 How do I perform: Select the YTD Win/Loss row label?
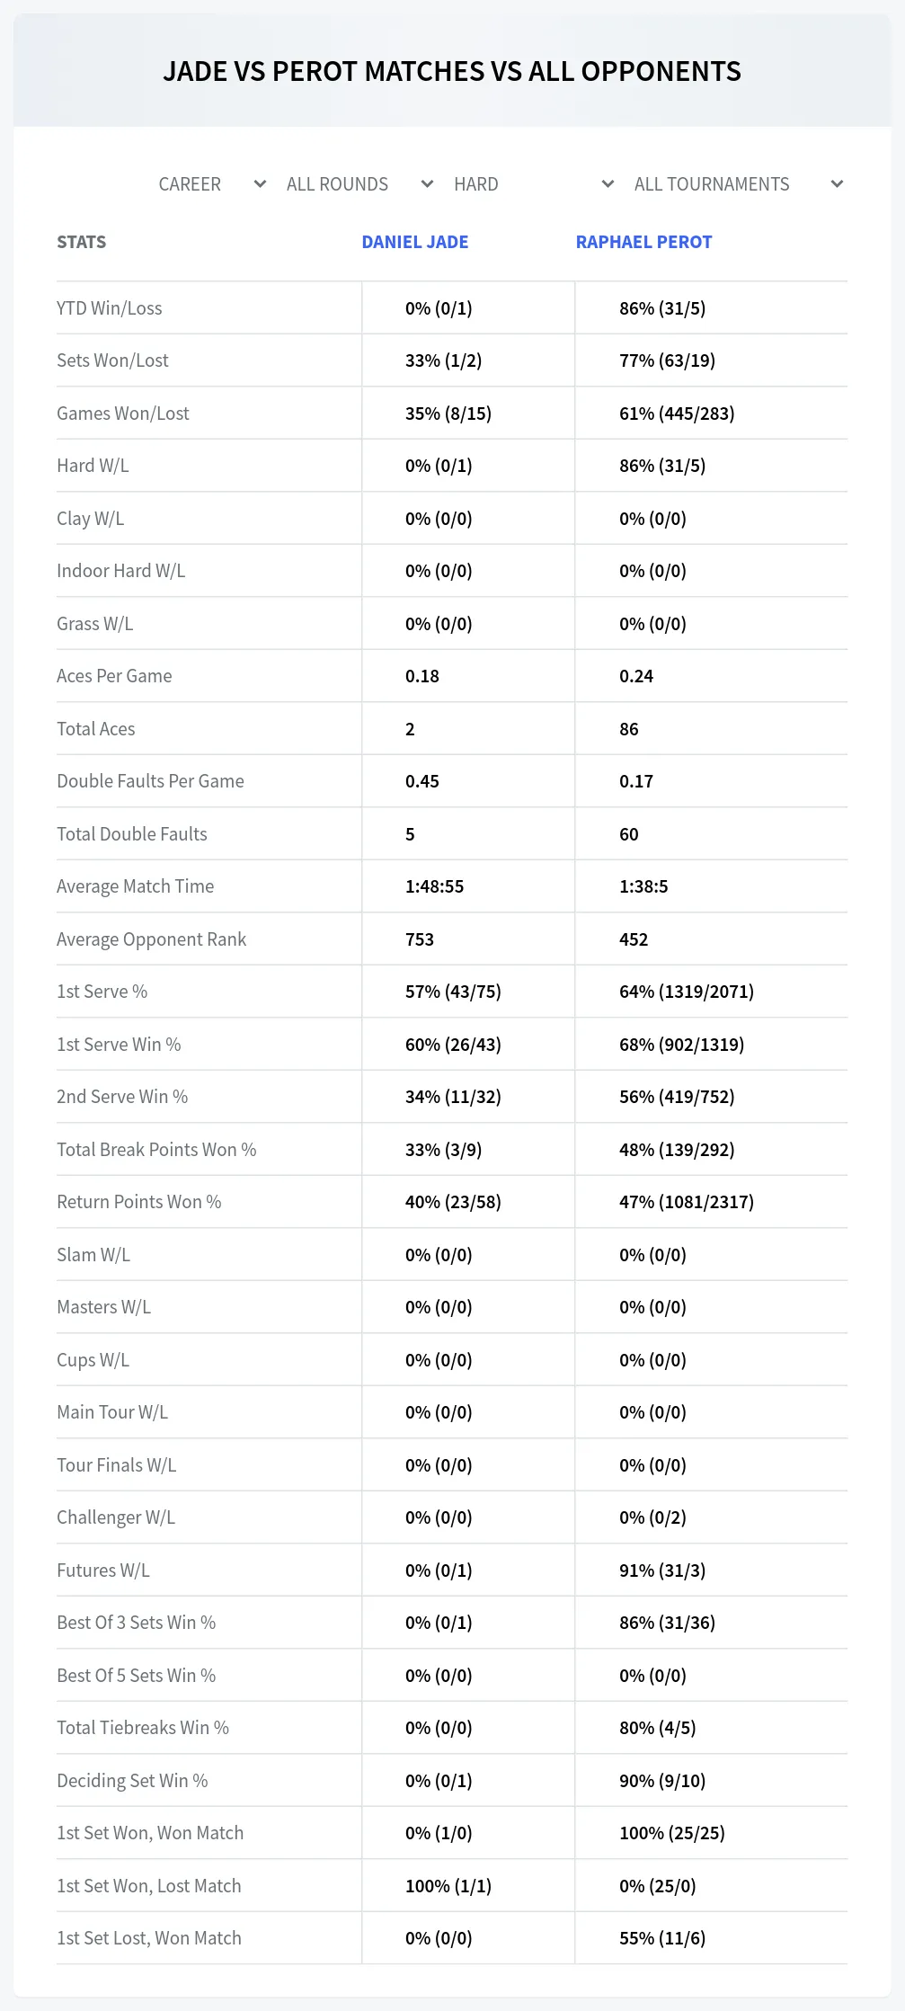pyautogui.click(x=110, y=308)
